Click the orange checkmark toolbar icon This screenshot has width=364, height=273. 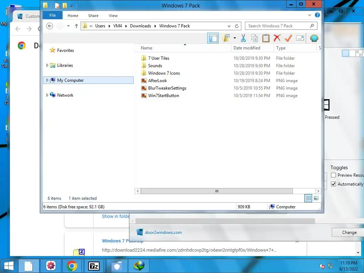click(x=288, y=38)
